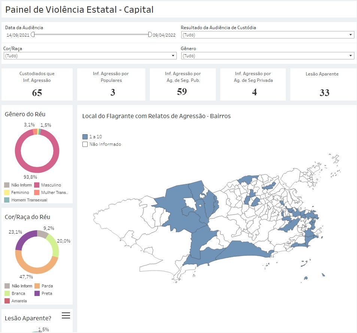
Task: Click the Lesão Aparente count of 33
Action: pos(324,93)
